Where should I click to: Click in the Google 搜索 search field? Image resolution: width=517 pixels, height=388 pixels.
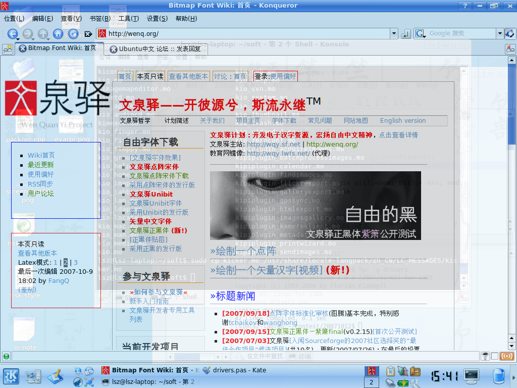(x=461, y=33)
